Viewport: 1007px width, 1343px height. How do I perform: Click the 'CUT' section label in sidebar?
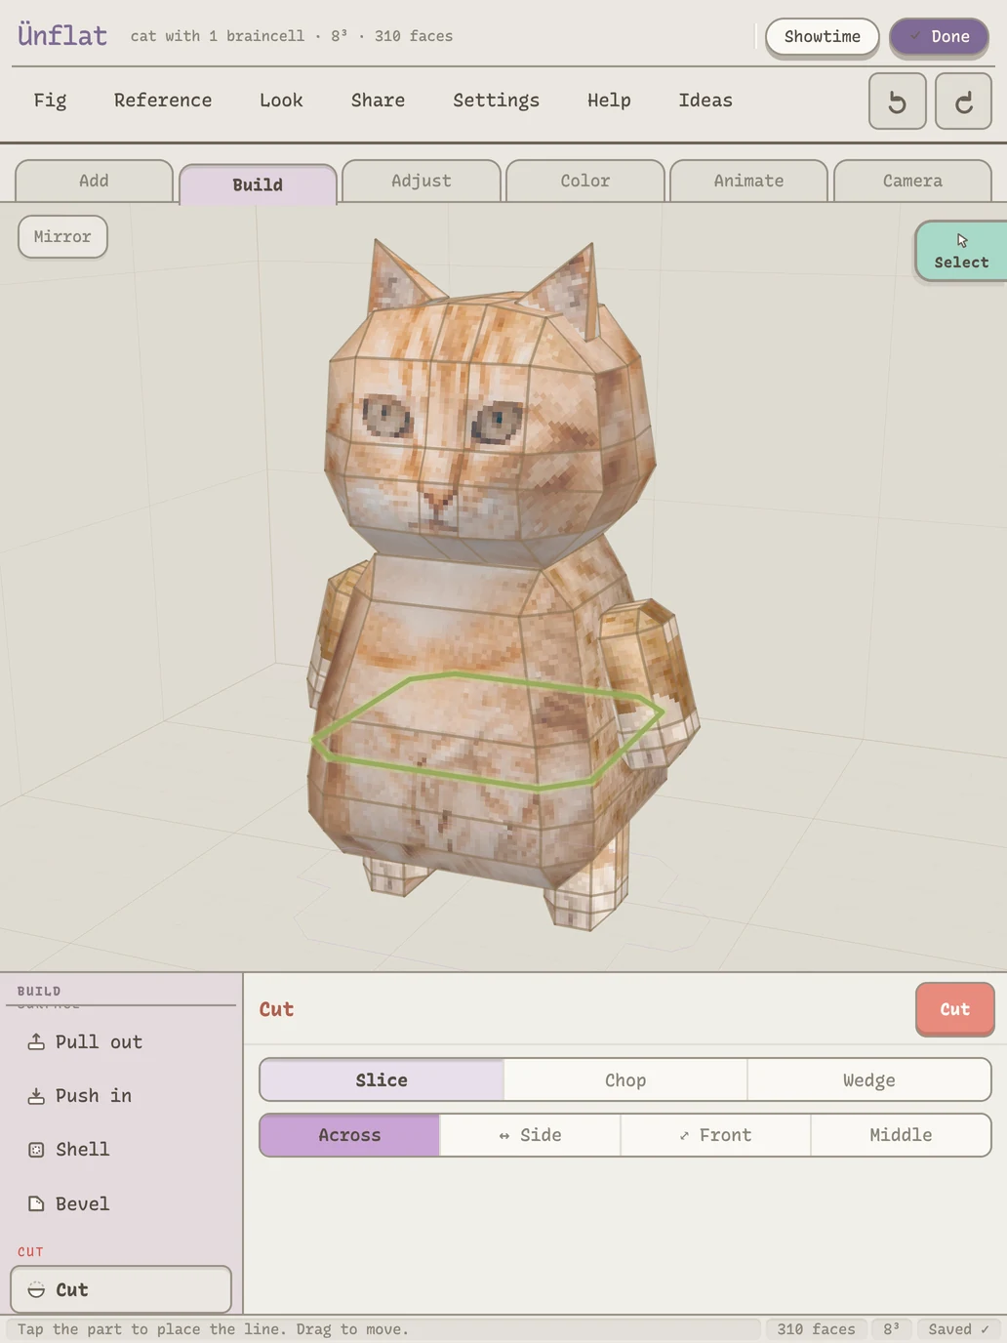30,1251
